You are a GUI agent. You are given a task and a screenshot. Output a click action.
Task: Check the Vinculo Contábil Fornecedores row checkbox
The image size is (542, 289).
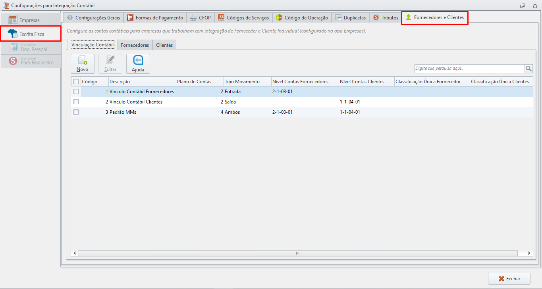[76, 91]
